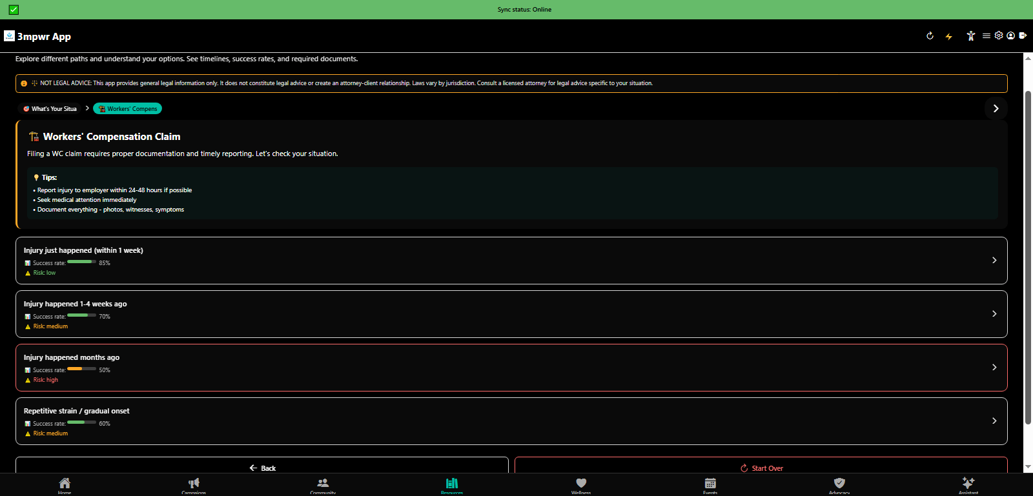Click the 3mpwr App logo icon

click(9, 36)
